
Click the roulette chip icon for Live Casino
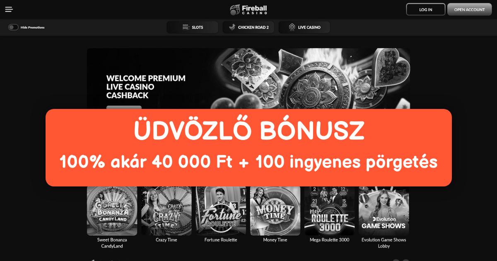coord(292,27)
